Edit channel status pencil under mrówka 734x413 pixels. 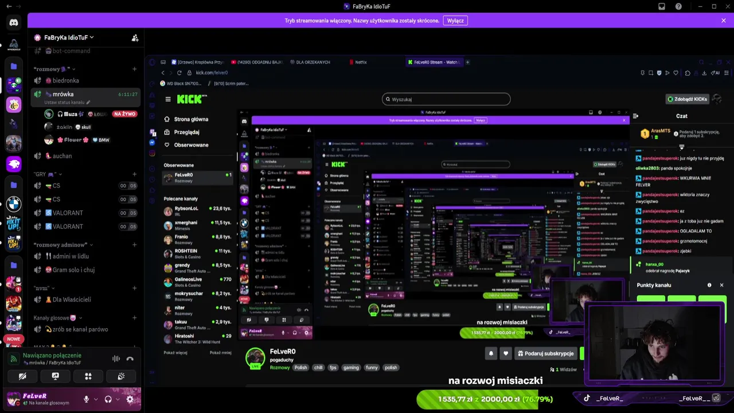(x=88, y=103)
